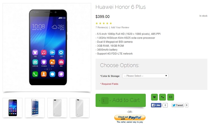Click the quantity input field
This screenshot has height=124, width=210.
point(105,101)
